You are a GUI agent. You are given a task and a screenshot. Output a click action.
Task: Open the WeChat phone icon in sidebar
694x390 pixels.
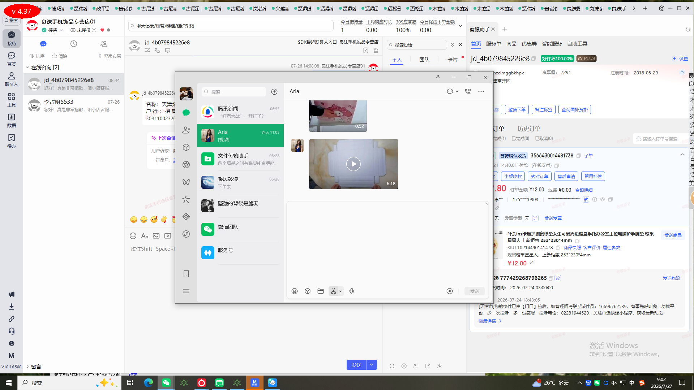pos(186,274)
